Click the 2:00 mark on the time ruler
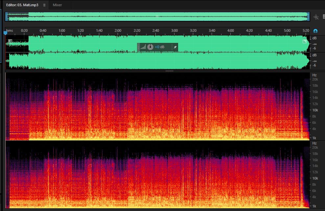This screenshot has height=211, width=325. pyautogui.click(x=118, y=30)
